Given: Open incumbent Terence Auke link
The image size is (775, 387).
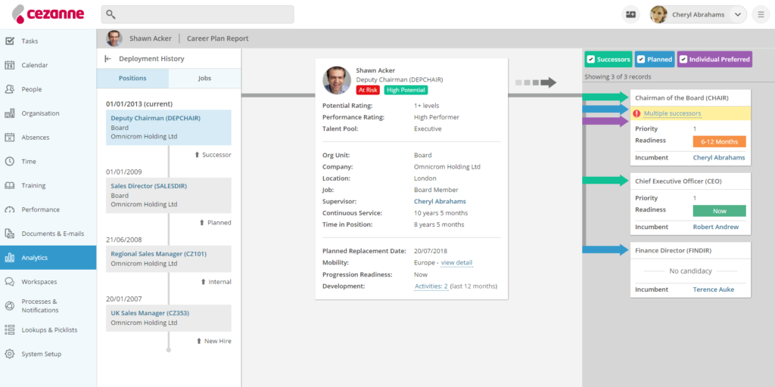Looking at the screenshot, I should point(713,289).
